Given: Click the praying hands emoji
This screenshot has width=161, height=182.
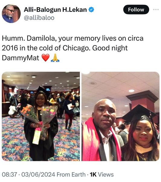Looking at the screenshot, I should [x=55, y=58].
